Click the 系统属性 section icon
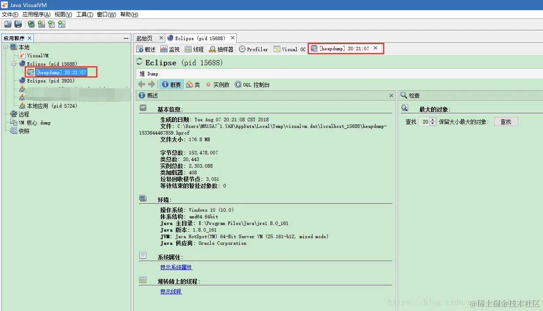543x311 pixels. [x=143, y=255]
